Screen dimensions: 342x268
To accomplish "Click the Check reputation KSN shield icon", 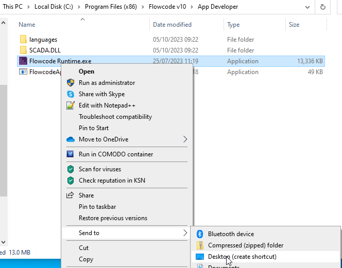I will pos(71,181).
